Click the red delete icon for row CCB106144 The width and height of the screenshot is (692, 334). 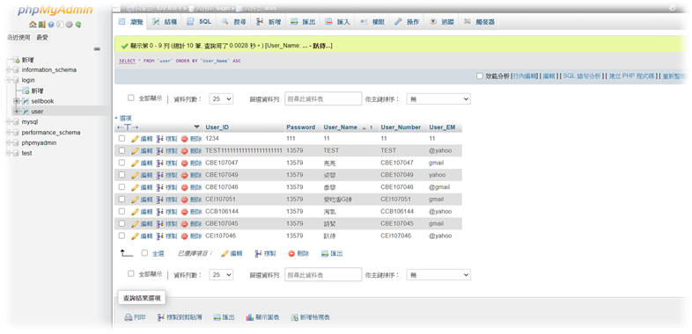[x=185, y=212]
